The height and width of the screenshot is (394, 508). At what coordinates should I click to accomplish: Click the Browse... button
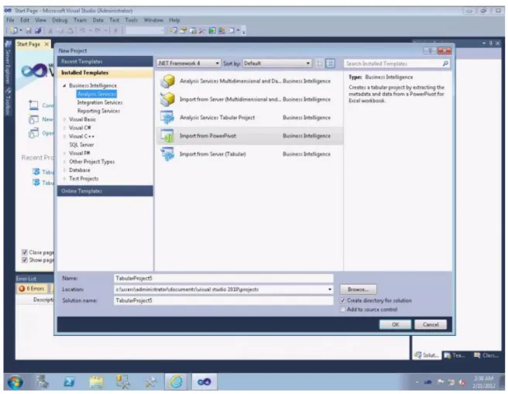359,290
